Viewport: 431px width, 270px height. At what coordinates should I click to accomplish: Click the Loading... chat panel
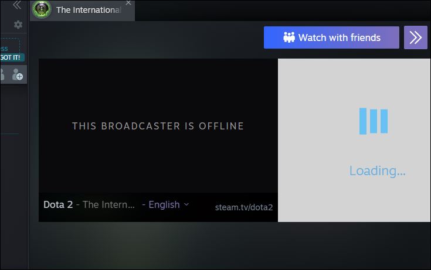tap(354, 140)
